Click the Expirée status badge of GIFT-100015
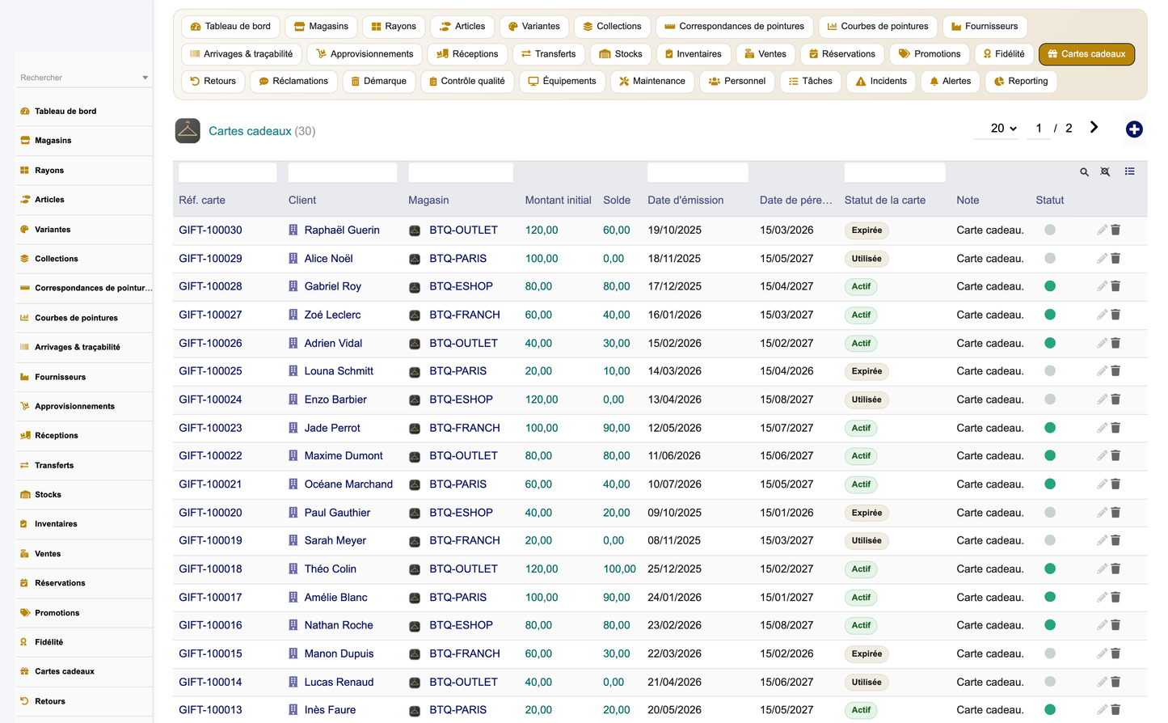1168x723 pixels. [867, 653]
